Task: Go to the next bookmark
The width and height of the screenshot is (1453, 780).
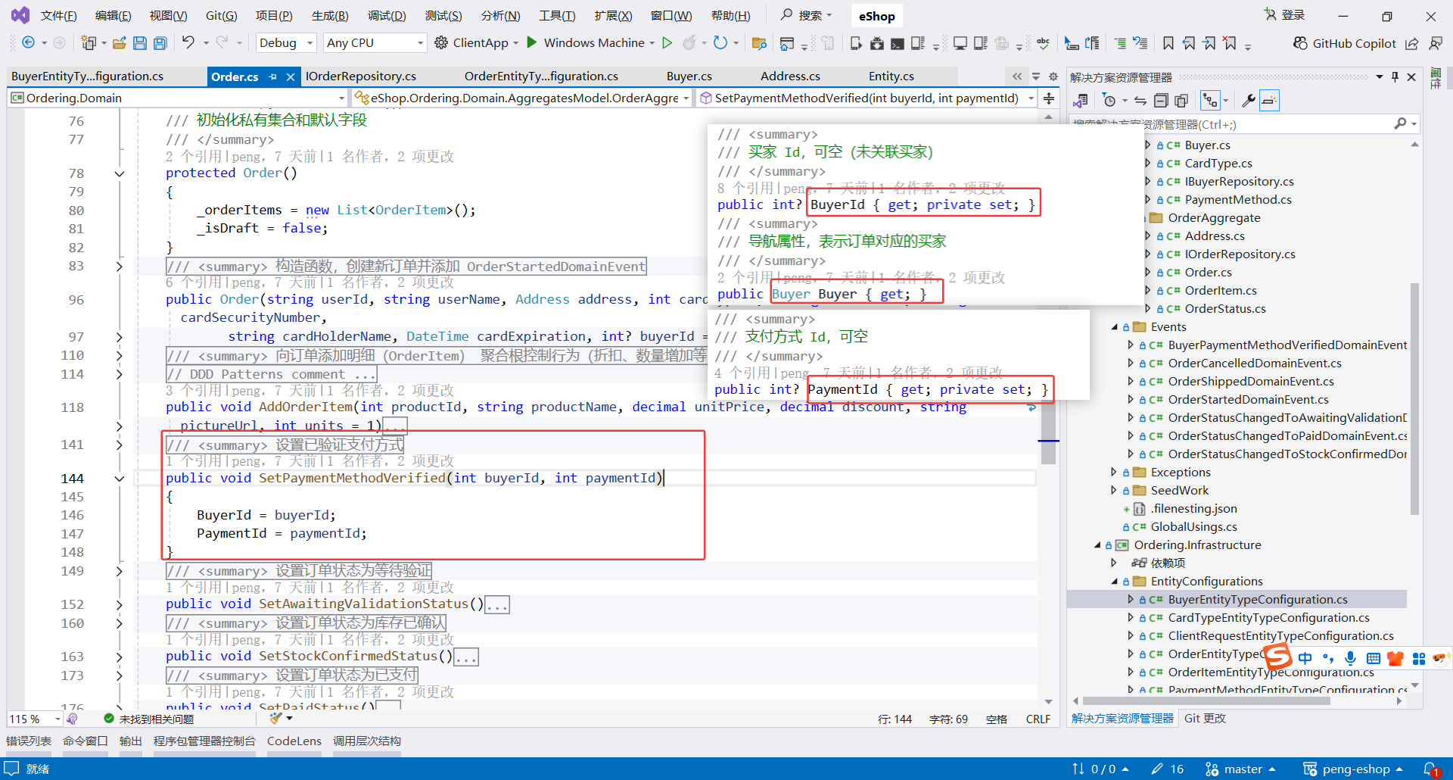Action: click(x=1209, y=43)
